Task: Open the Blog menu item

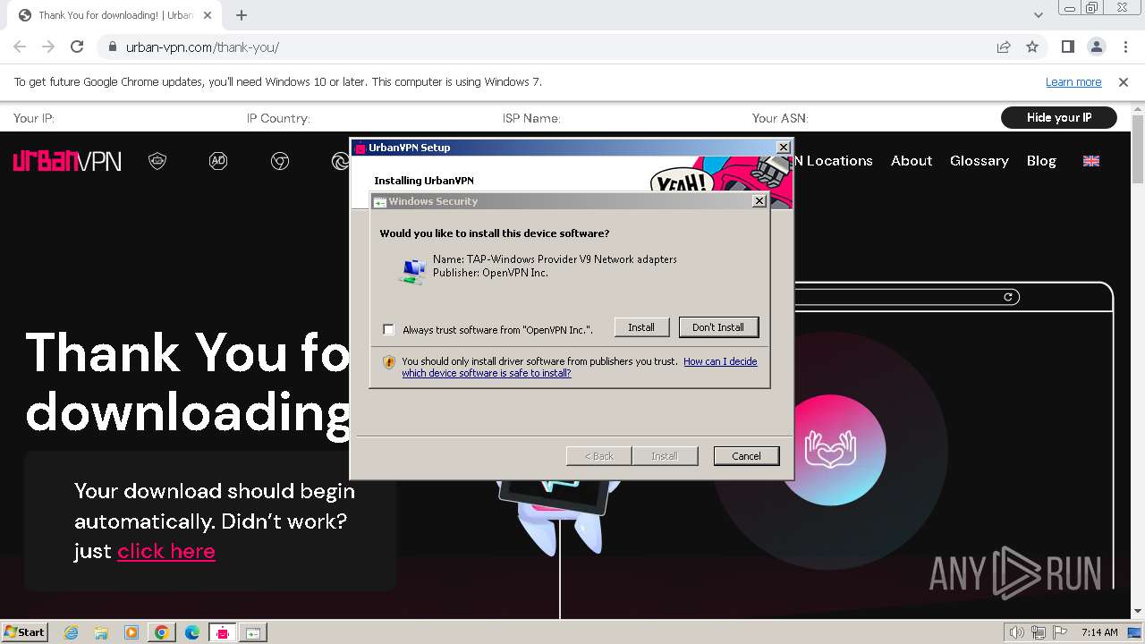Action: pos(1041,161)
